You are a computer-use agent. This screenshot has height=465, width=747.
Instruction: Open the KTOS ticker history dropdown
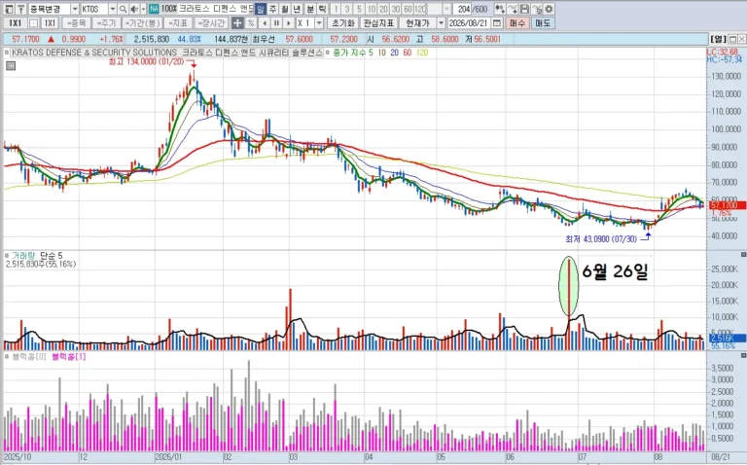click(113, 9)
